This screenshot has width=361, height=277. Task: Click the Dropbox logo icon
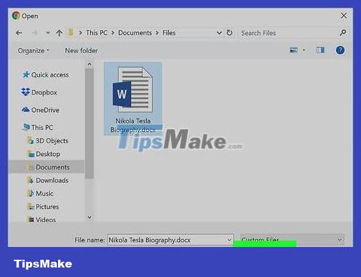pos(26,92)
